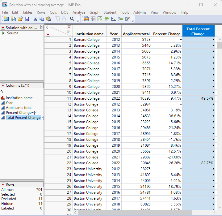Click the Search magnifier toolbar icon
The width and height of the screenshot is (222, 216).
click(72, 19)
